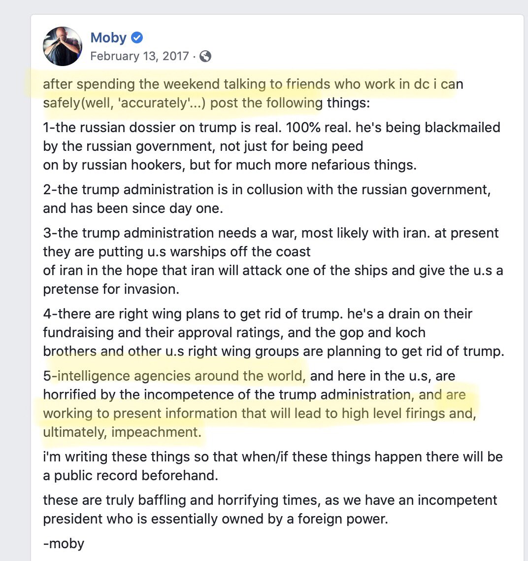Click the line "pretense for invasion."
Viewport: 528px width, 561px height.
[x=111, y=289]
